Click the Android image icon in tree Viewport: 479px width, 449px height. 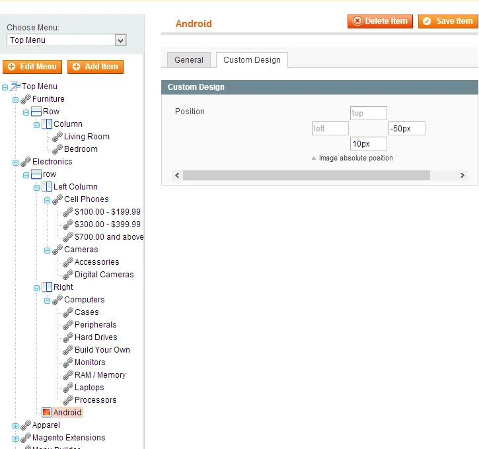pyautogui.click(x=46, y=413)
